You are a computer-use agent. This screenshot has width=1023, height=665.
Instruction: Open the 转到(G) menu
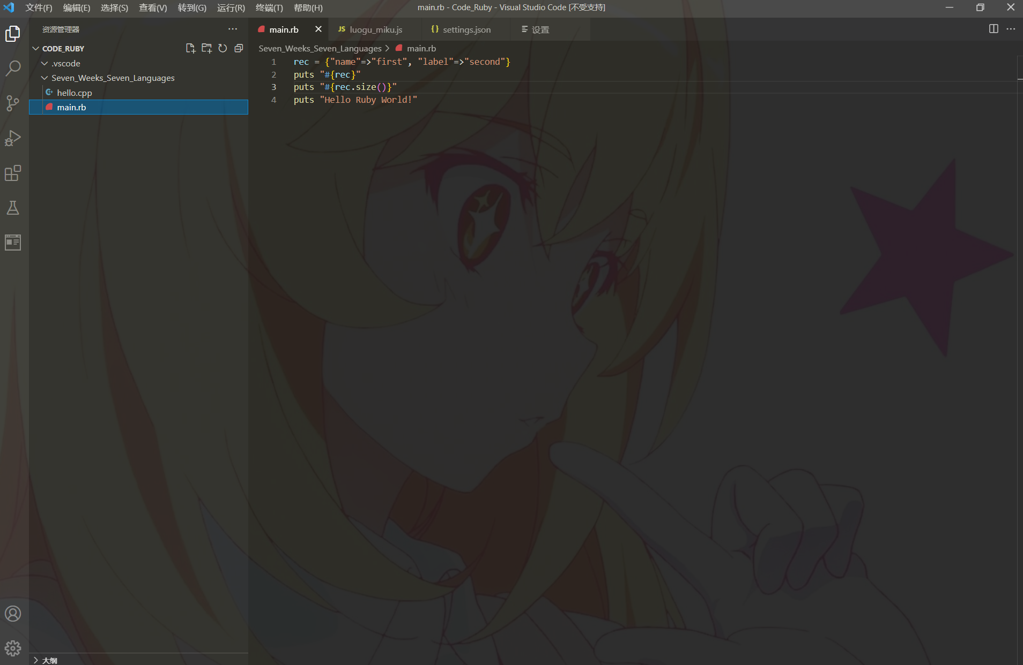(192, 7)
